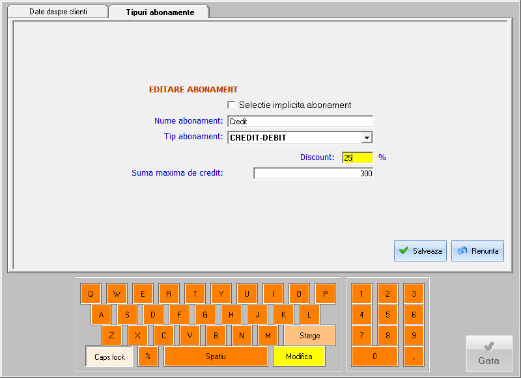Tap number 9 on numeric keypad

click(414, 336)
